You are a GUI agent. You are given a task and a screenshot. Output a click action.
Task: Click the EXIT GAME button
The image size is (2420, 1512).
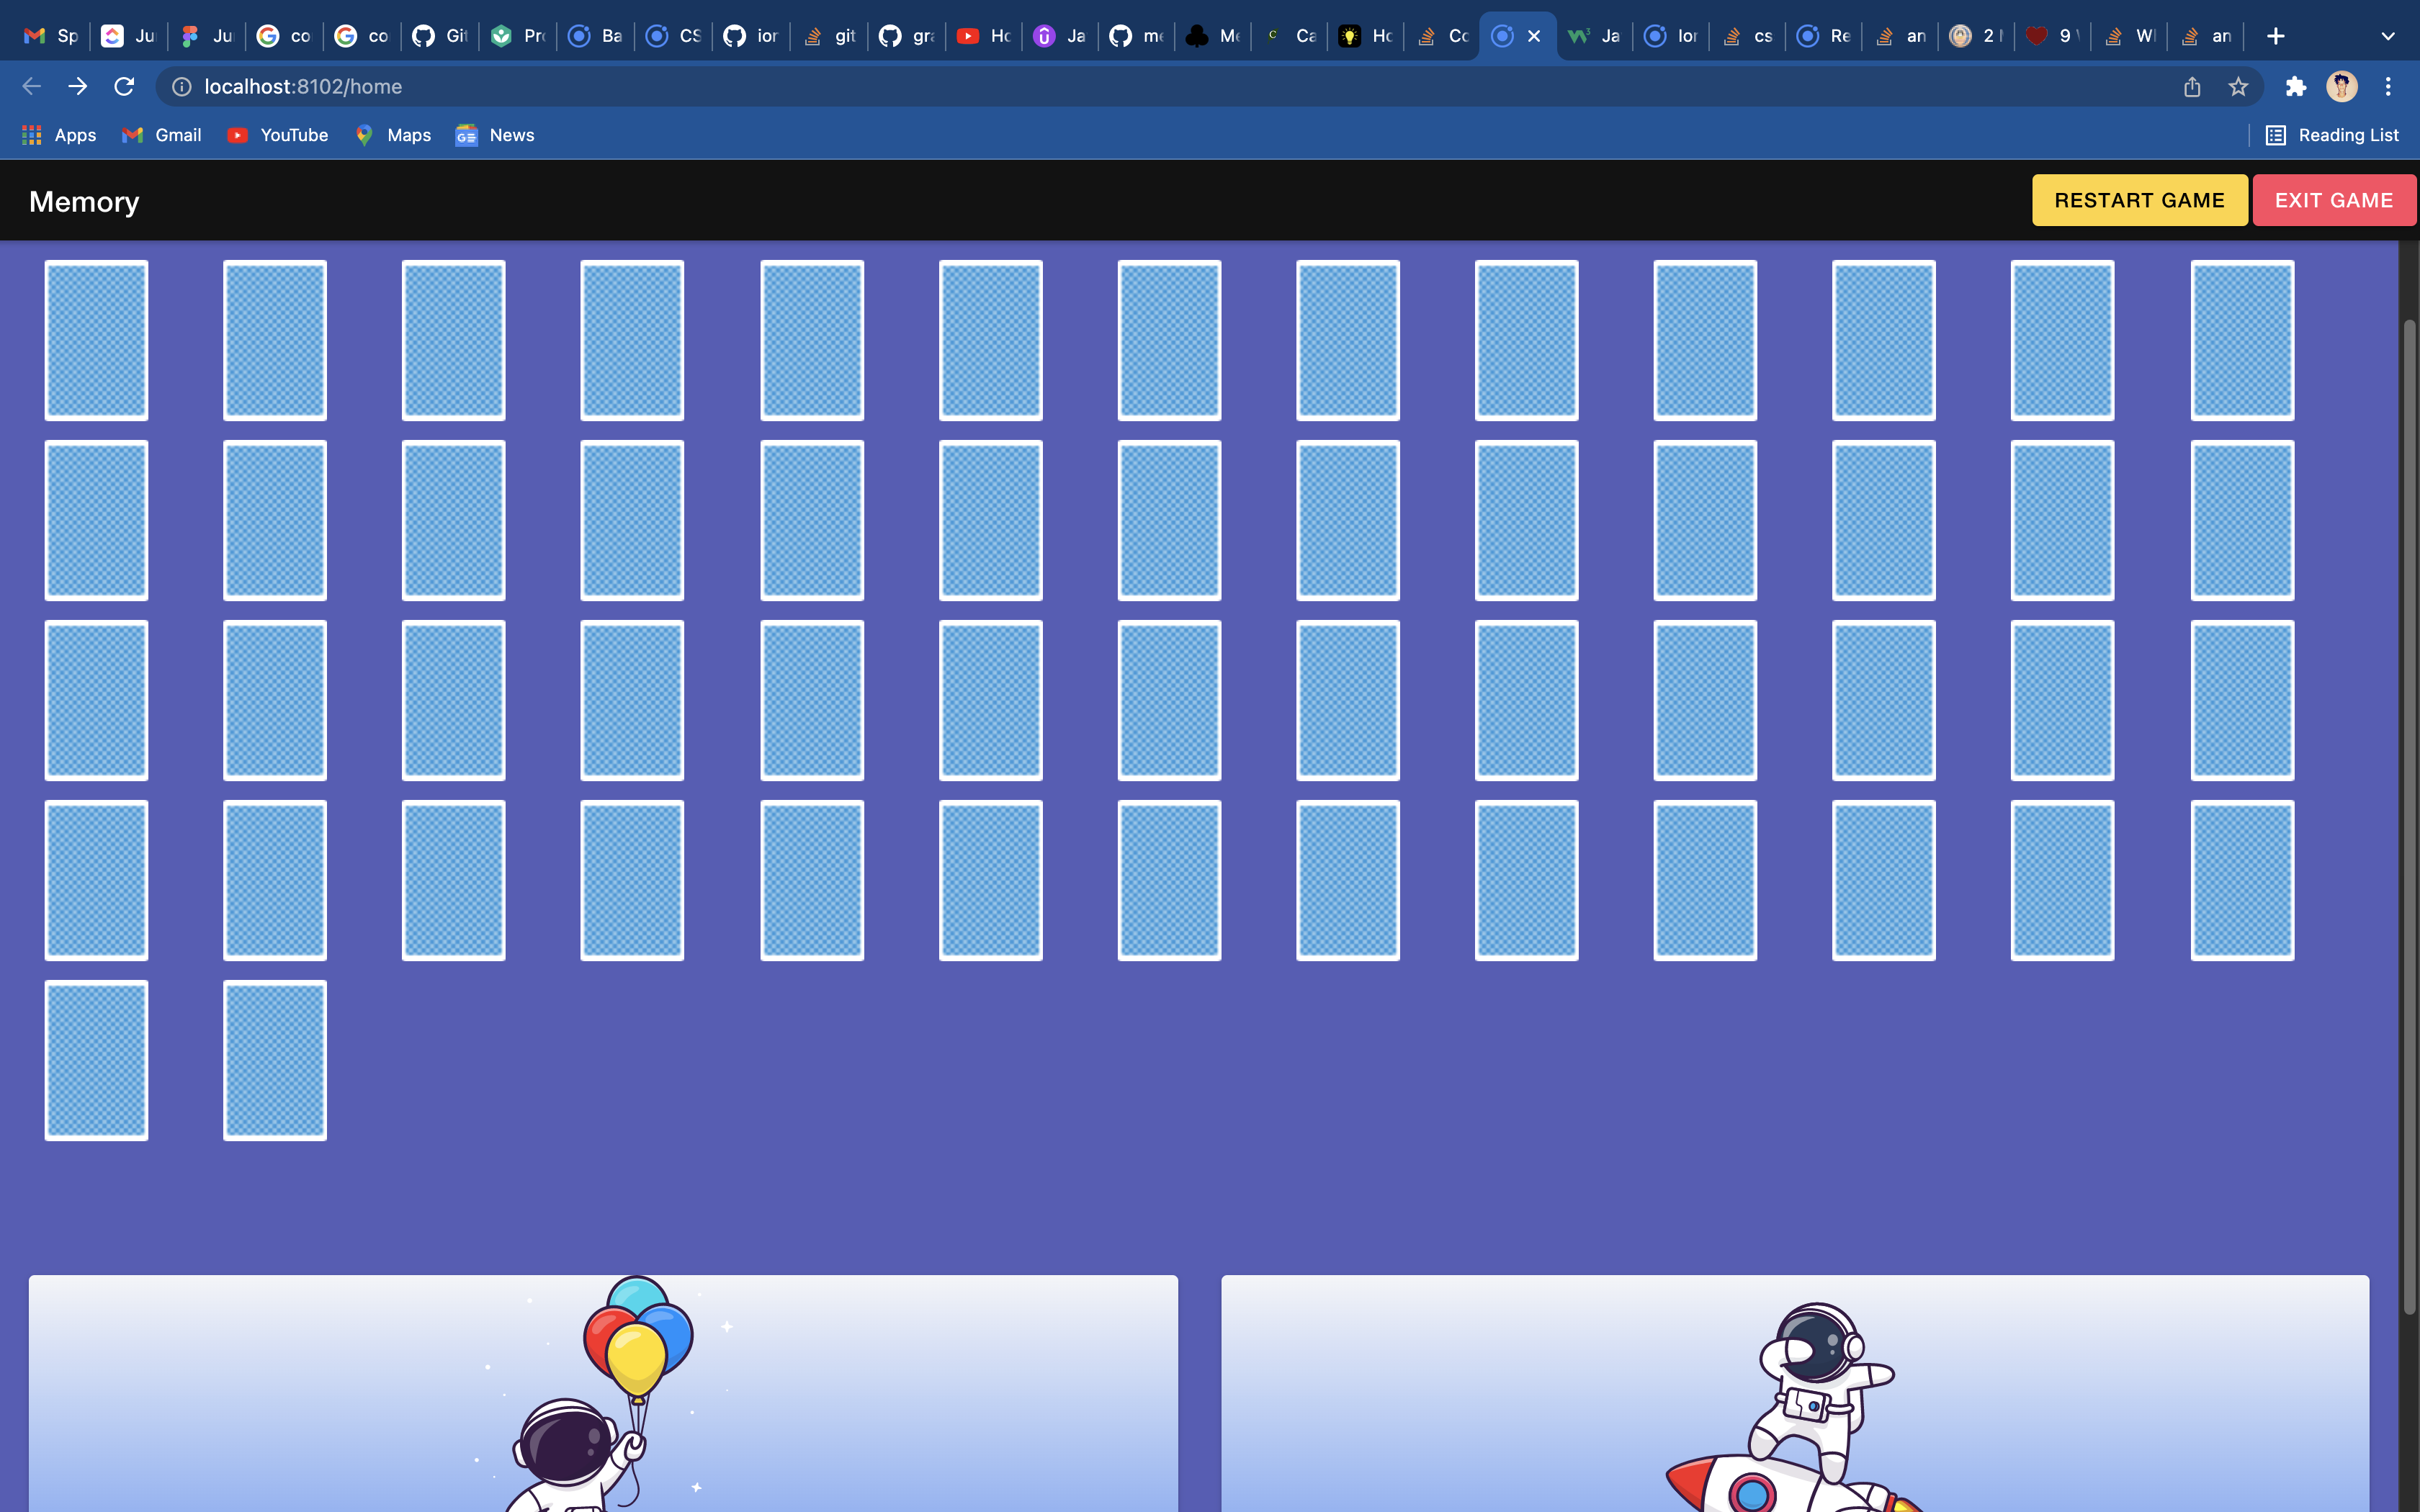click(2334, 200)
